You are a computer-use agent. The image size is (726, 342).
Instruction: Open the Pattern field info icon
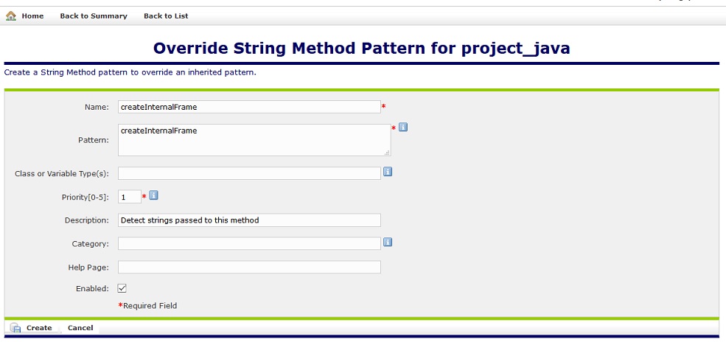403,127
